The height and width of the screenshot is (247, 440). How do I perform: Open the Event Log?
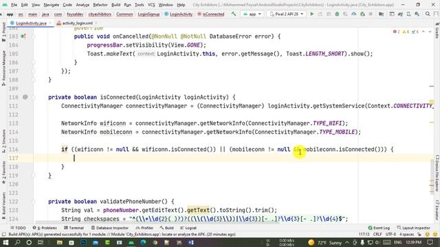click(x=379, y=228)
